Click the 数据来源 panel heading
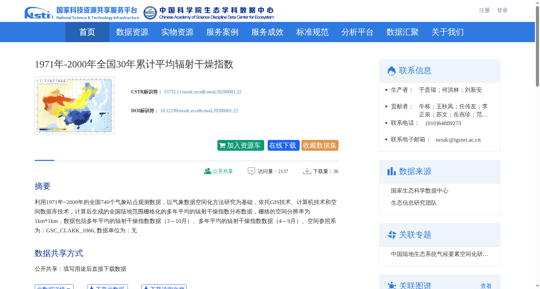Screen dimensions: 540x289 415,171
